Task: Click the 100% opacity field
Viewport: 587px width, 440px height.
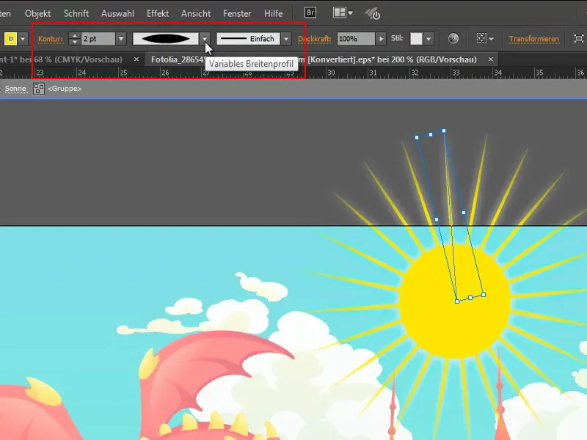Action: click(x=356, y=39)
